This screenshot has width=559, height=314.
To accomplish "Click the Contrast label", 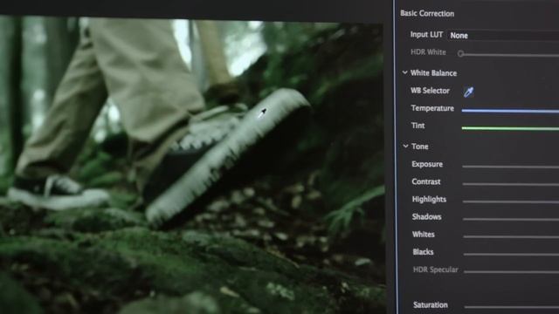I will (x=426, y=181).
